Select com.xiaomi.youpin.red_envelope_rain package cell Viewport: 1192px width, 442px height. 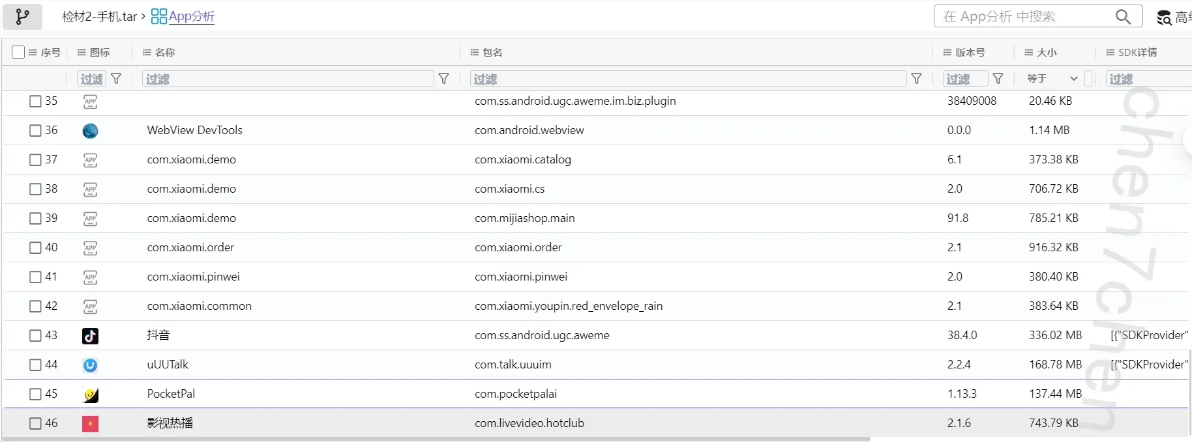click(x=568, y=306)
